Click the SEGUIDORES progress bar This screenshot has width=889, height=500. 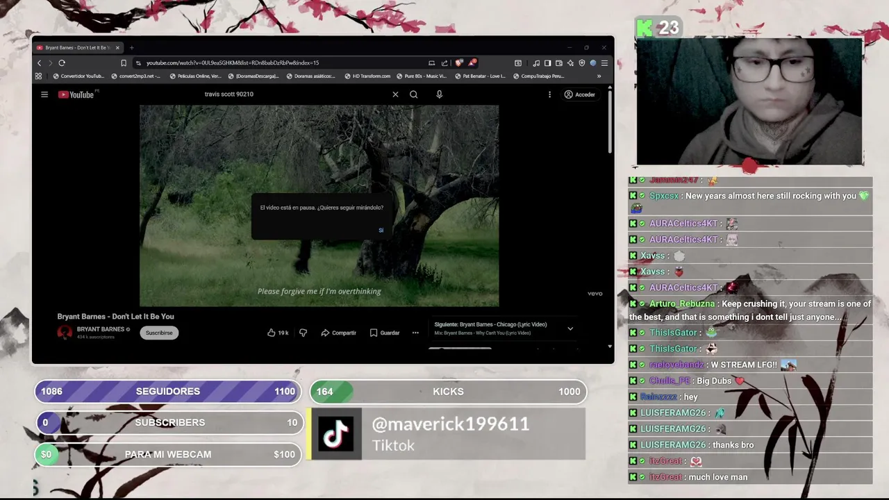pyautogui.click(x=168, y=391)
